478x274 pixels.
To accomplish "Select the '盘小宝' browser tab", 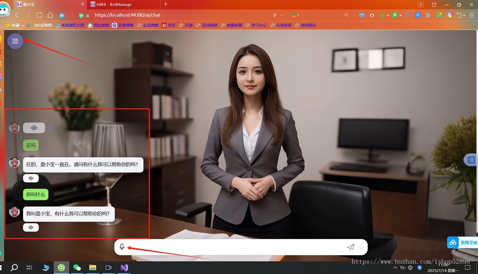I will (x=51, y=4).
